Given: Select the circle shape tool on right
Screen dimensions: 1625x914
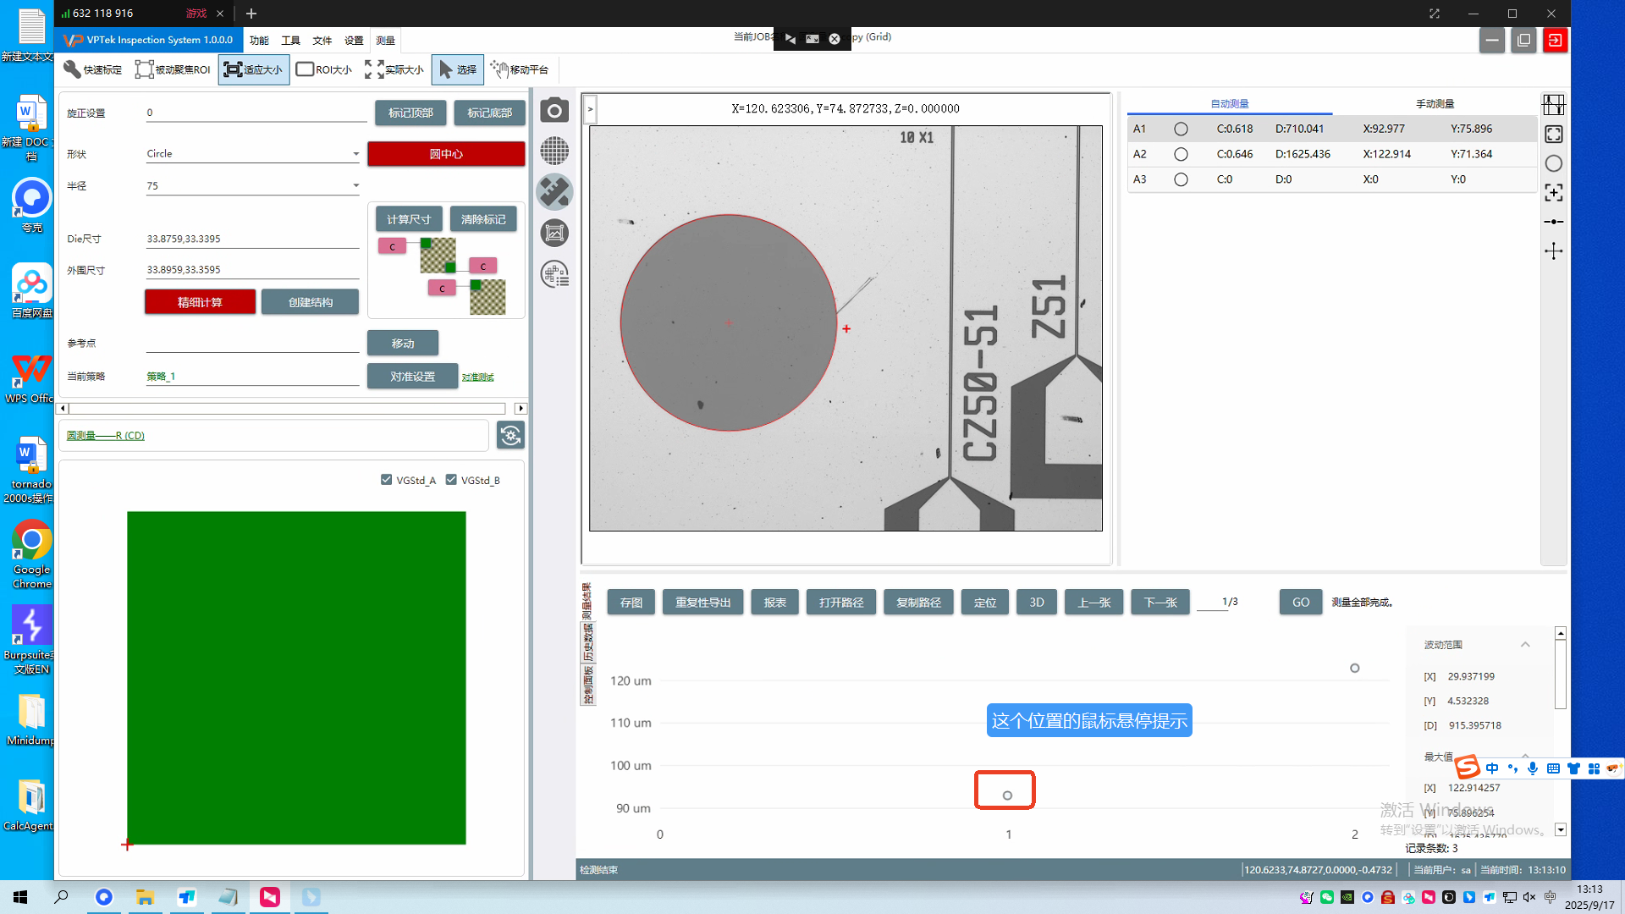Looking at the screenshot, I should 1553,163.
